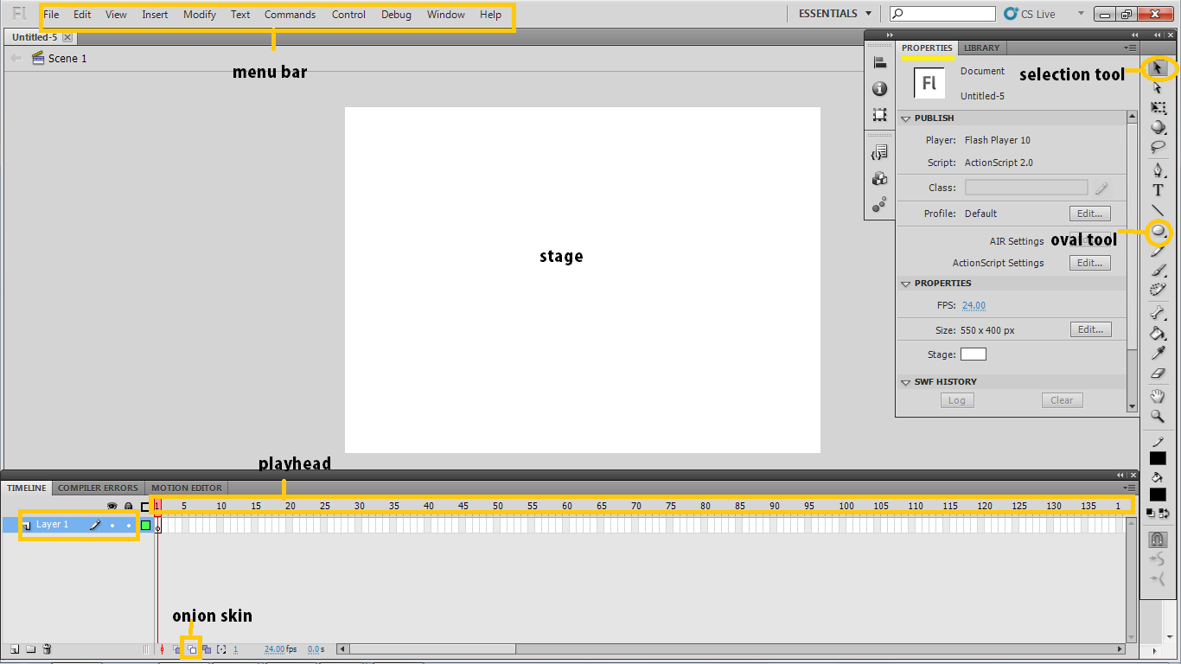Open the Commands menu
This screenshot has height=664, width=1181.
(290, 15)
